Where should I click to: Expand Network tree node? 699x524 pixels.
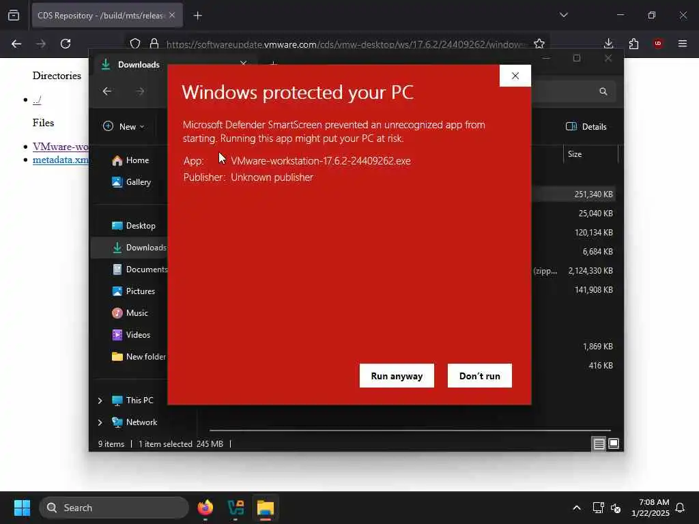(100, 422)
